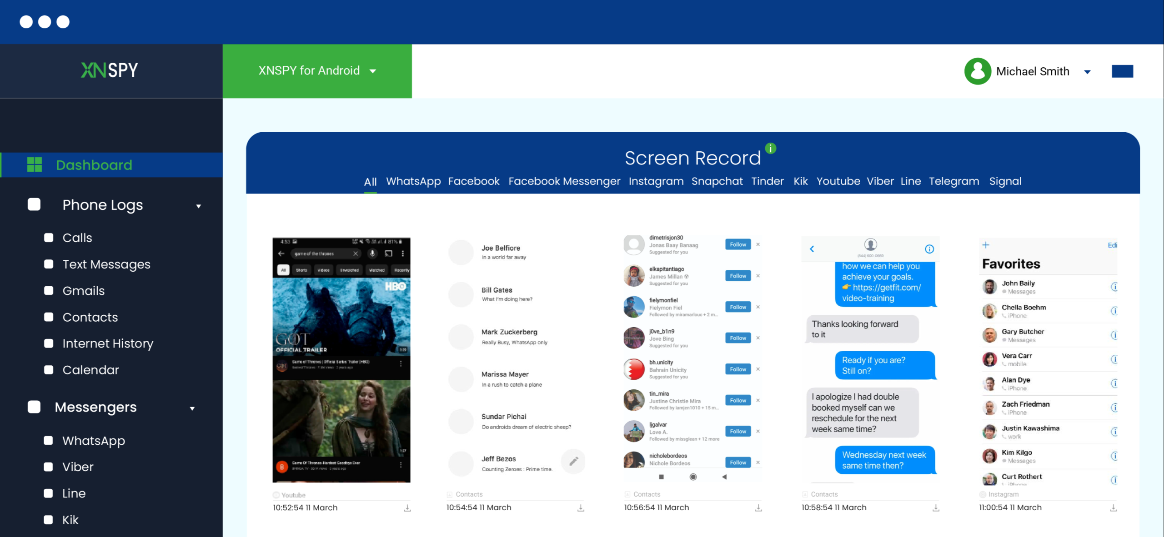This screenshot has width=1164, height=537.
Task: Click the square bullet beside Internet History
Action: tap(49, 343)
